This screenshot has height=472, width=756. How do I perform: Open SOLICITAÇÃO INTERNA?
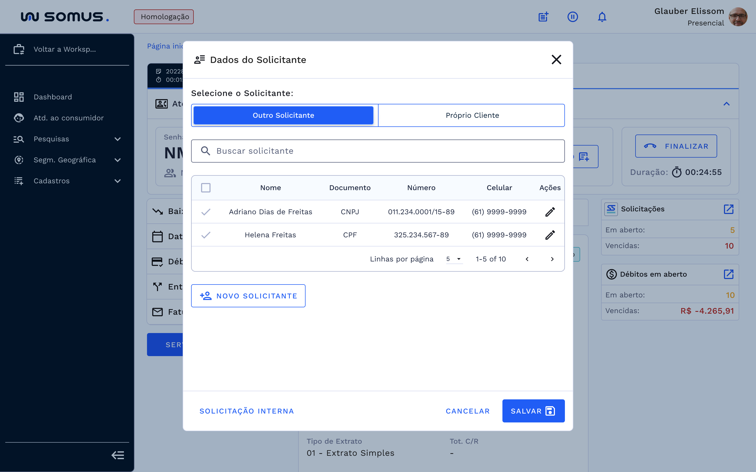point(246,411)
